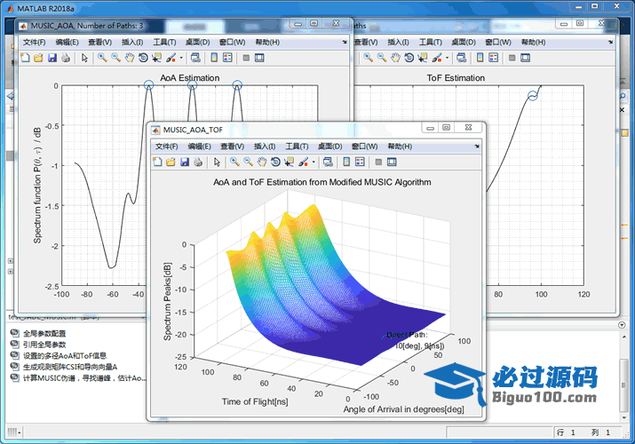Insert colorbar in MUSIC_AOA figure
Screen dimensions: 635x444
click(214, 58)
